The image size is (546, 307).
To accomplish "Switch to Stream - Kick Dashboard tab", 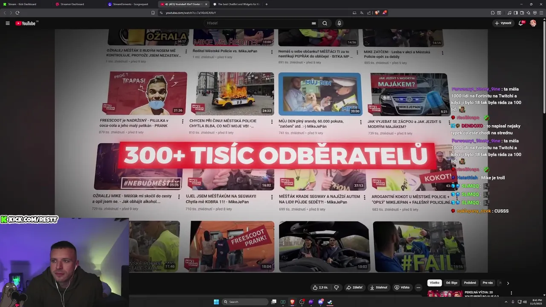I will pyautogui.click(x=26, y=4).
